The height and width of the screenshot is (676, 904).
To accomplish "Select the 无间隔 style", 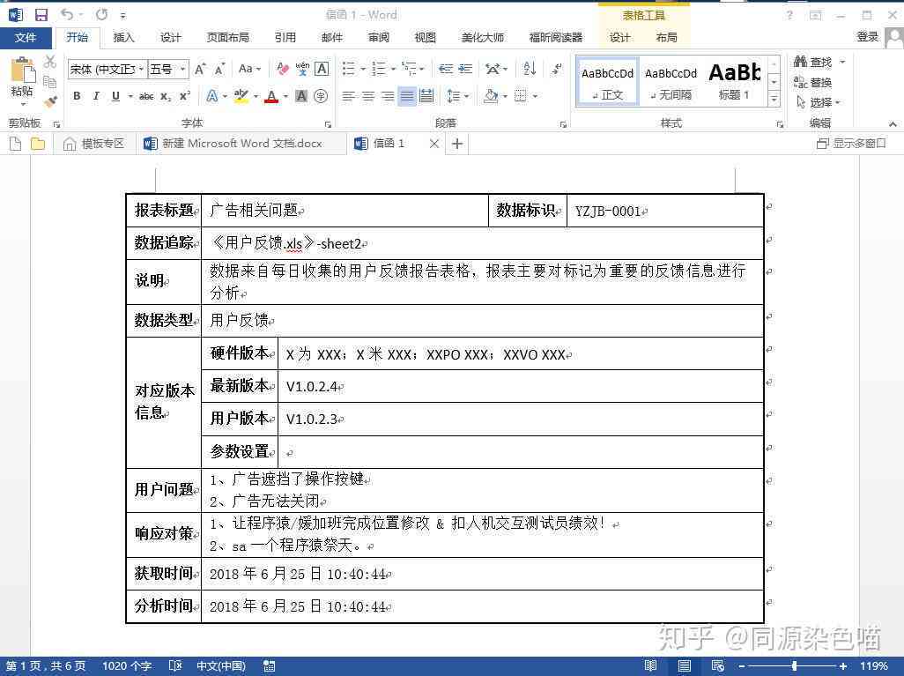I will point(671,82).
